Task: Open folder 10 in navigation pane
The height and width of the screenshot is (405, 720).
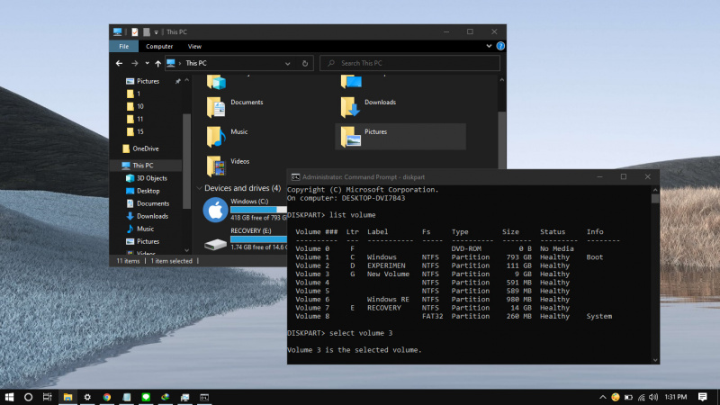Action: point(140,106)
